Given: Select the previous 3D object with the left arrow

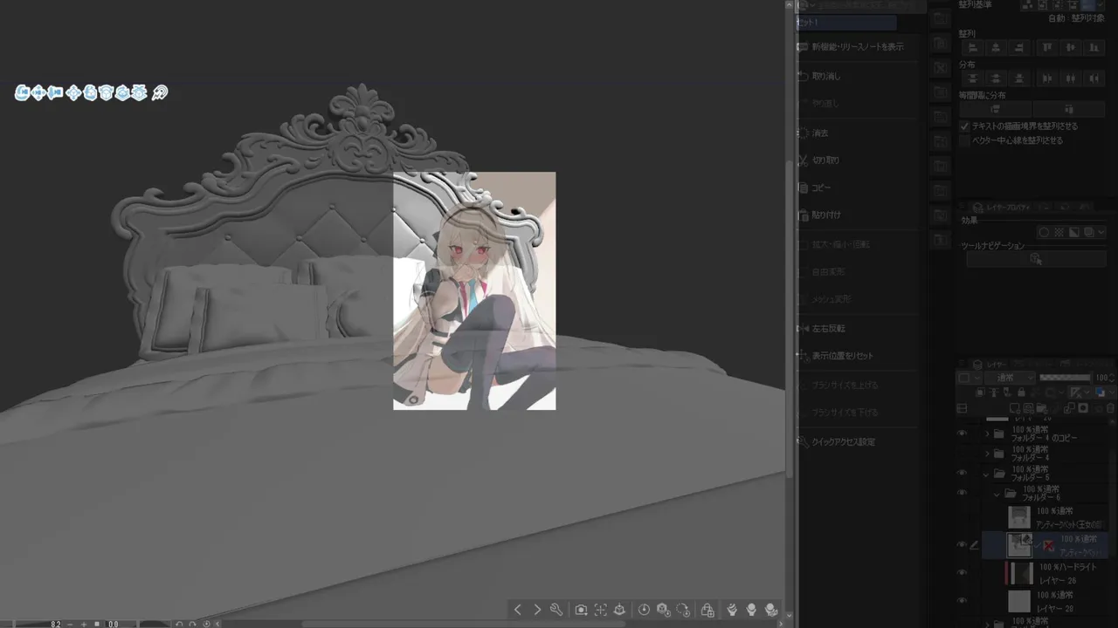Looking at the screenshot, I should point(517,610).
